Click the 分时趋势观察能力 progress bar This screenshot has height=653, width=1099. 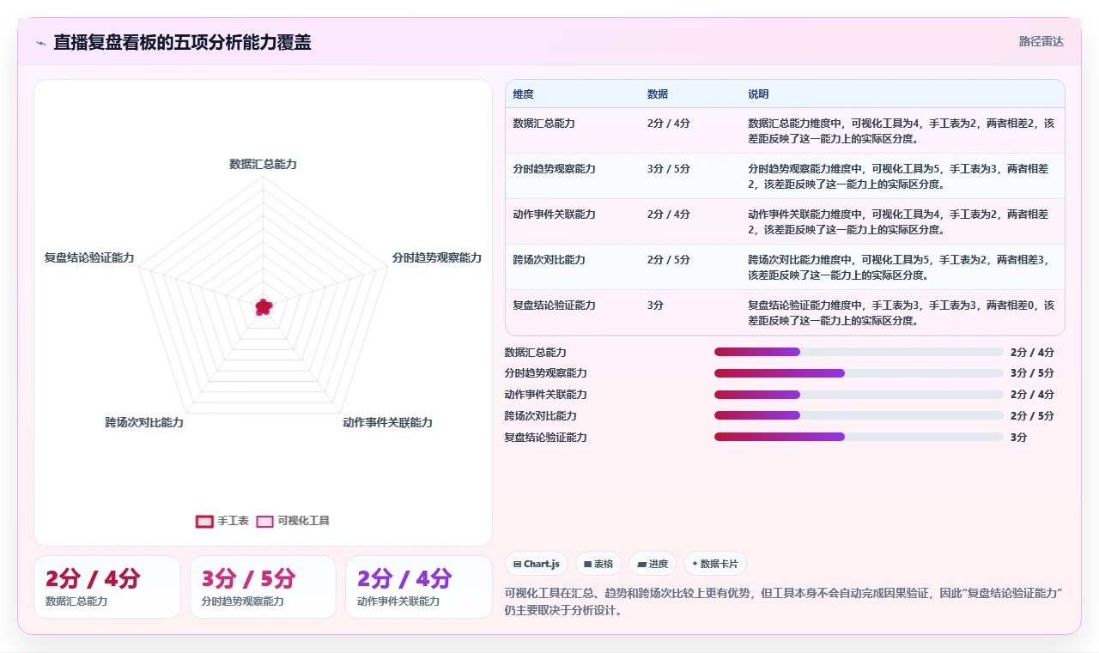coord(859,373)
